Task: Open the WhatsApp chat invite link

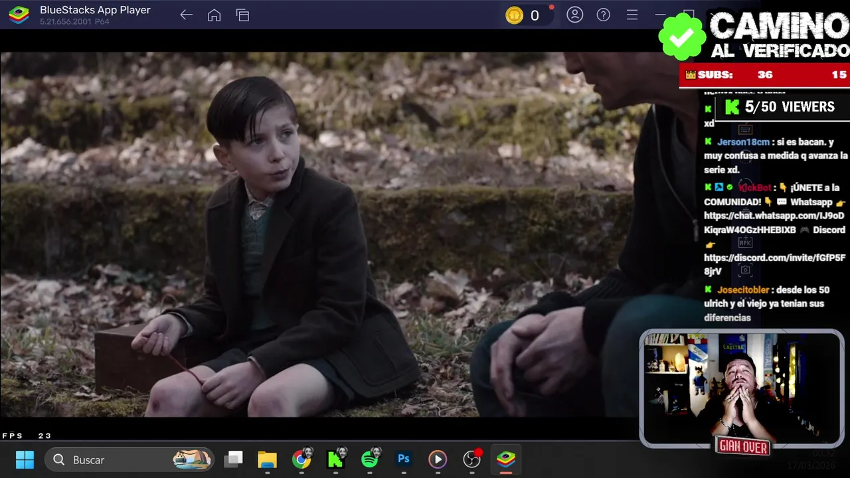Action: pos(774,223)
